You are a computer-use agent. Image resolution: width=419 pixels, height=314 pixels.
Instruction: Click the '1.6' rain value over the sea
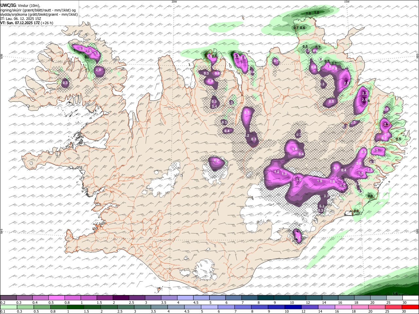[x=395, y=294]
